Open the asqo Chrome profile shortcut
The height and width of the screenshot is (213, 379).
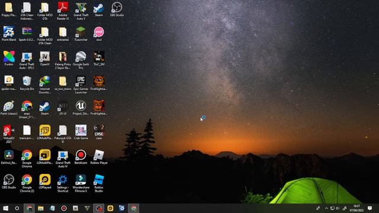pos(27,109)
